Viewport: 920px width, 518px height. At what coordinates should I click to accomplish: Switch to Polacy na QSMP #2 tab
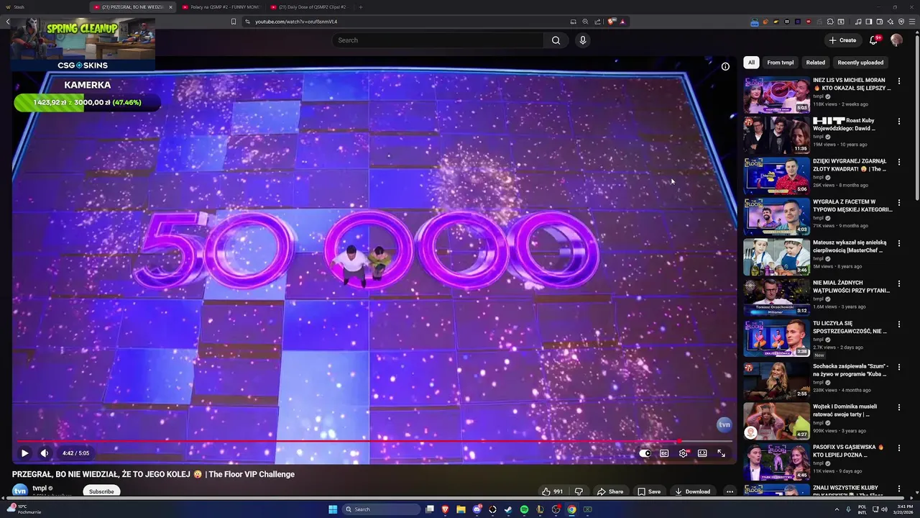tap(221, 6)
